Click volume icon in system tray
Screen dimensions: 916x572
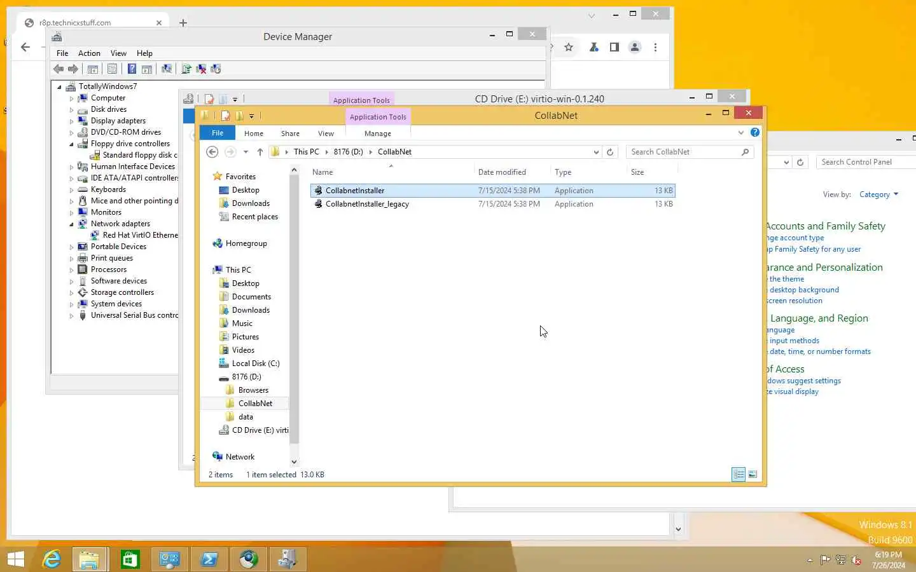(x=856, y=560)
